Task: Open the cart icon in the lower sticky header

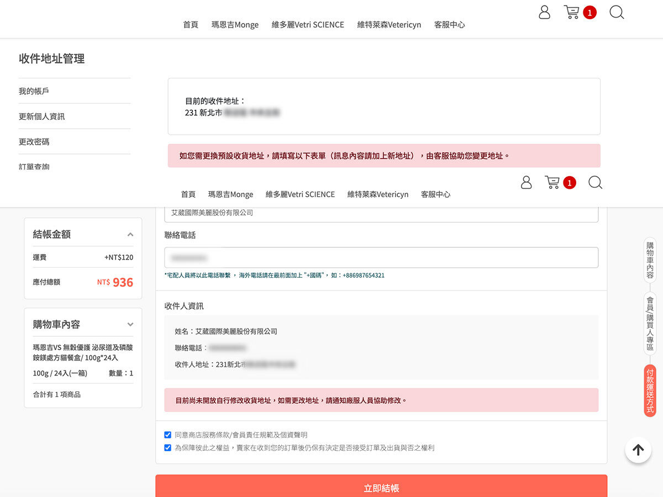Action: (x=552, y=183)
